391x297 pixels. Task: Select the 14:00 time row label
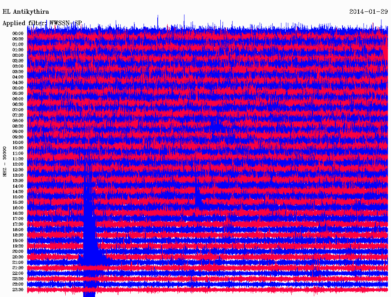(18, 186)
